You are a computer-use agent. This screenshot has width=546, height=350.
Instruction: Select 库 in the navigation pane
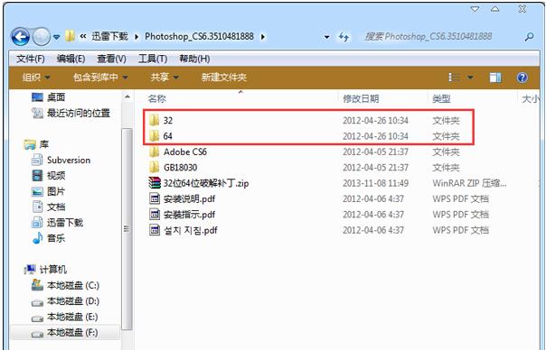(x=44, y=144)
